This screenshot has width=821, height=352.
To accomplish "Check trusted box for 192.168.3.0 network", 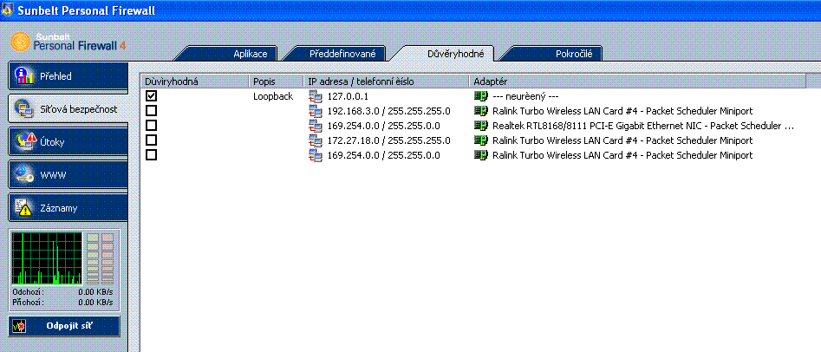I will point(151,110).
